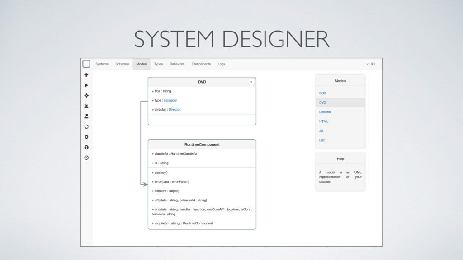Switch to the Schemas tab
The height and width of the screenshot is (260, 463).
pos(122,64)
